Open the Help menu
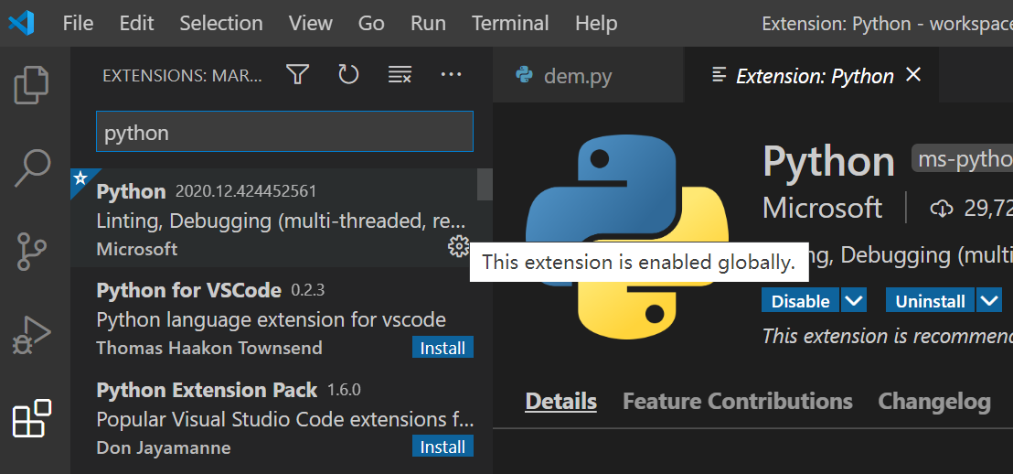The height and width of the screenshot is (474, 1013). point(596,23)
